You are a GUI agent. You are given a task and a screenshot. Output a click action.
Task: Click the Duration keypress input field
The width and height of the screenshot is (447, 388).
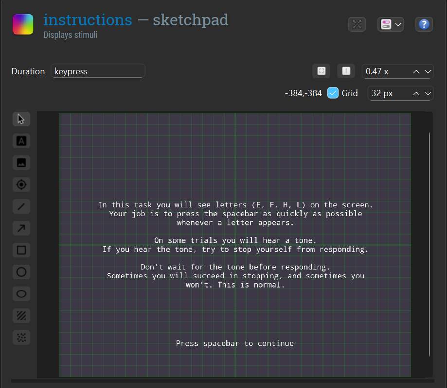98,71
